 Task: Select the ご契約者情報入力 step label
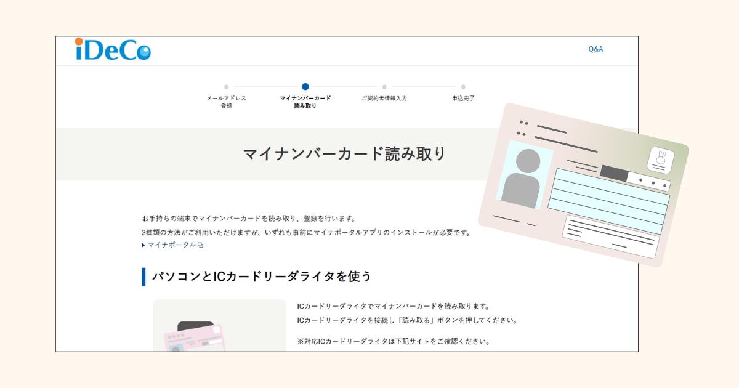[384, 98]
